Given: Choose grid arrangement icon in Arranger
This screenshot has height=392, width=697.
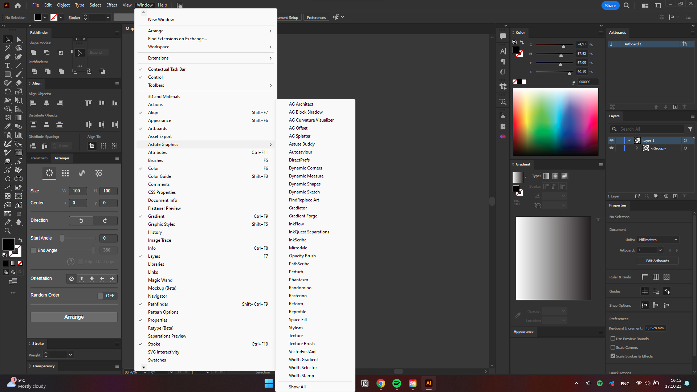Looking at the screenshot, I should coord(65,173).
